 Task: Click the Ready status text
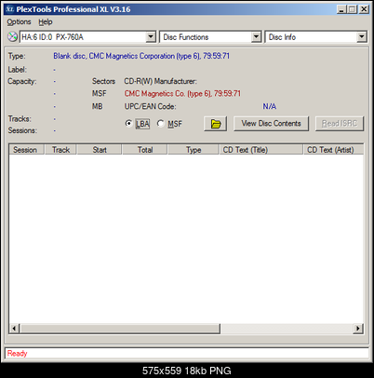pos(17,353)
